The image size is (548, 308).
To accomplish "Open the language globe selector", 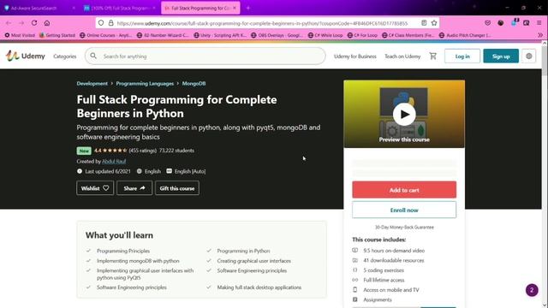I will pos(529,56).
